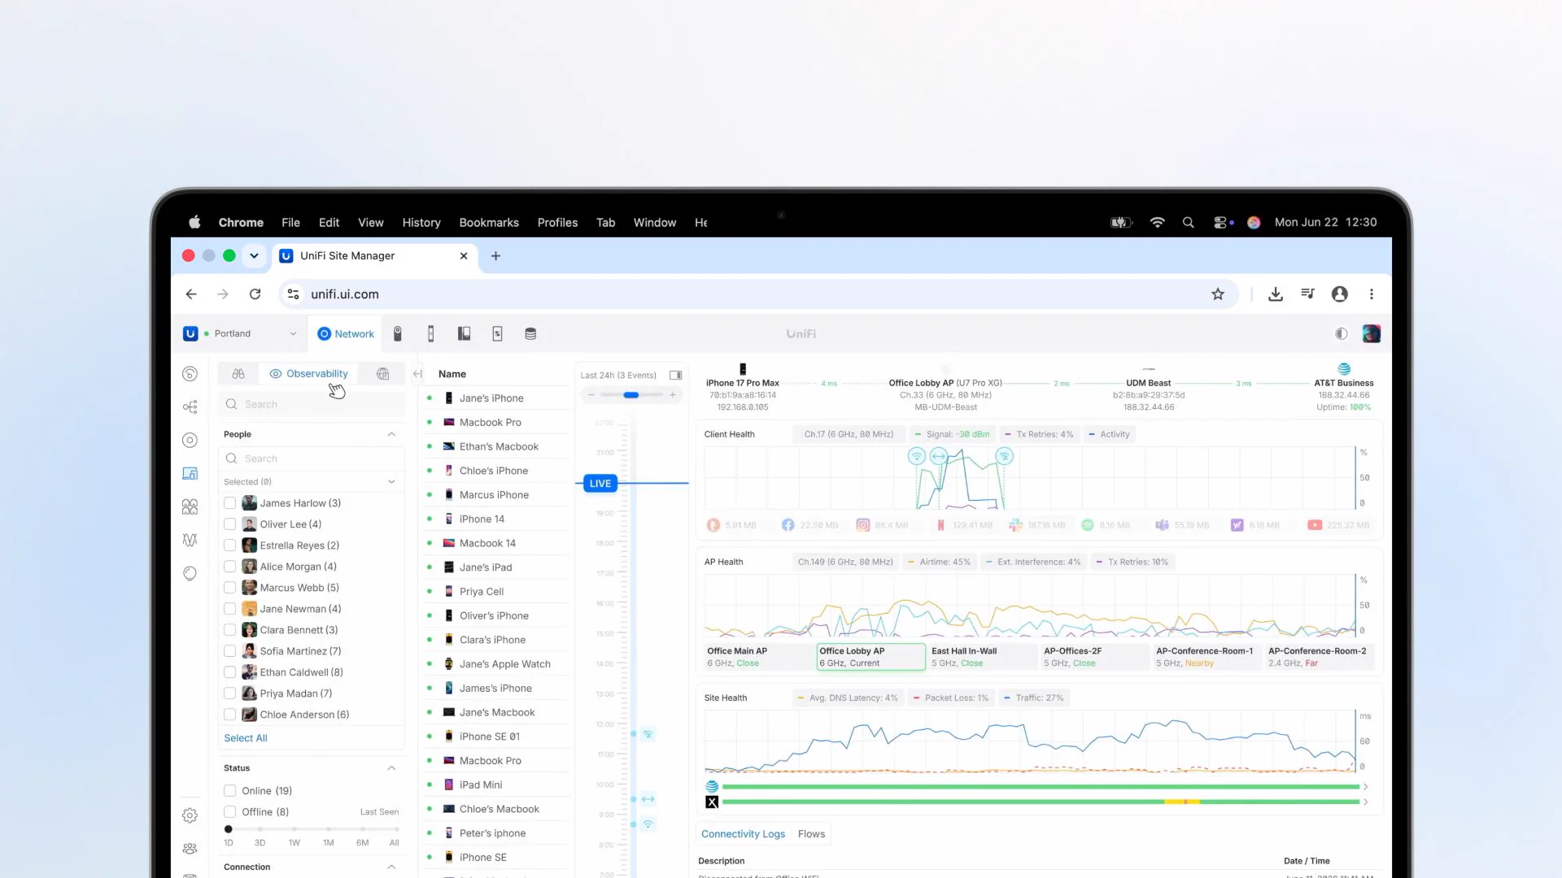Check the Marcus Webb (5) checkbox
Viewport: 1562px width, 878px height.
coord(230,588)
